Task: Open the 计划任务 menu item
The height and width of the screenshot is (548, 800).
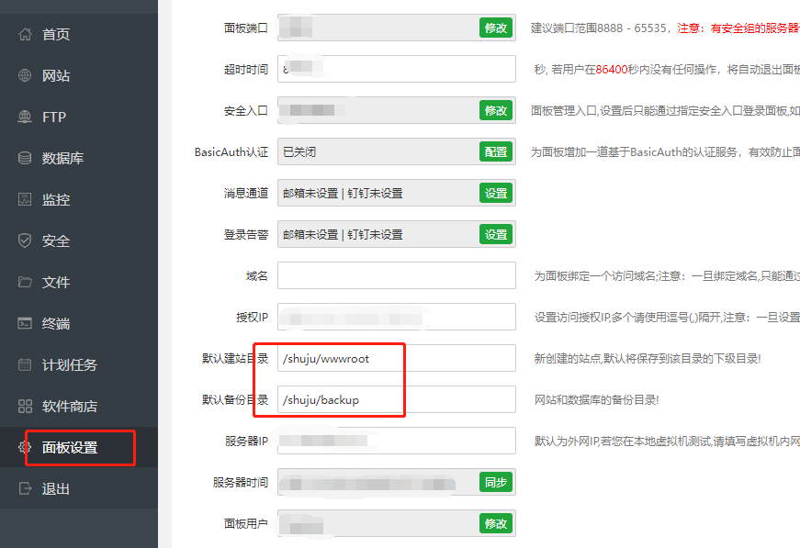Action: click(79, 364)
